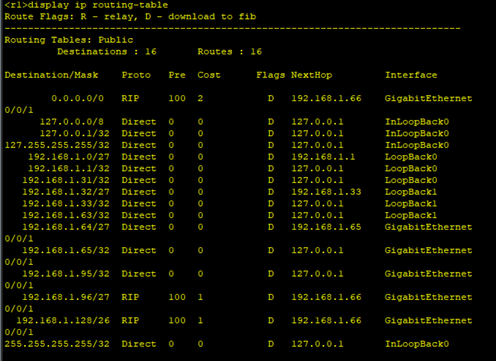Screen dimensions: 496x361
Task: Select destination 192.168.1.32/27
Action: click(x=66, y=192)
